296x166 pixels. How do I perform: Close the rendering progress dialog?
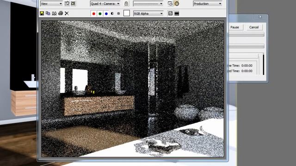tap(260, 17)
